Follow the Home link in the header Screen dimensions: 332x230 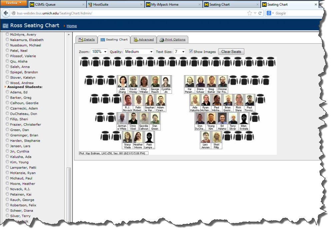pos(72,26)
